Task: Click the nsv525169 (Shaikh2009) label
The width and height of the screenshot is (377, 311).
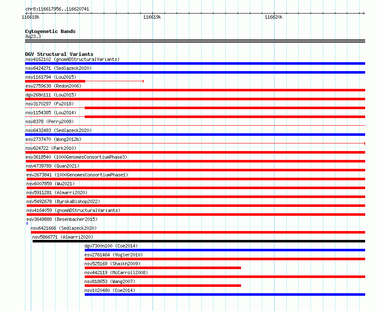Action: pos(112,264)
